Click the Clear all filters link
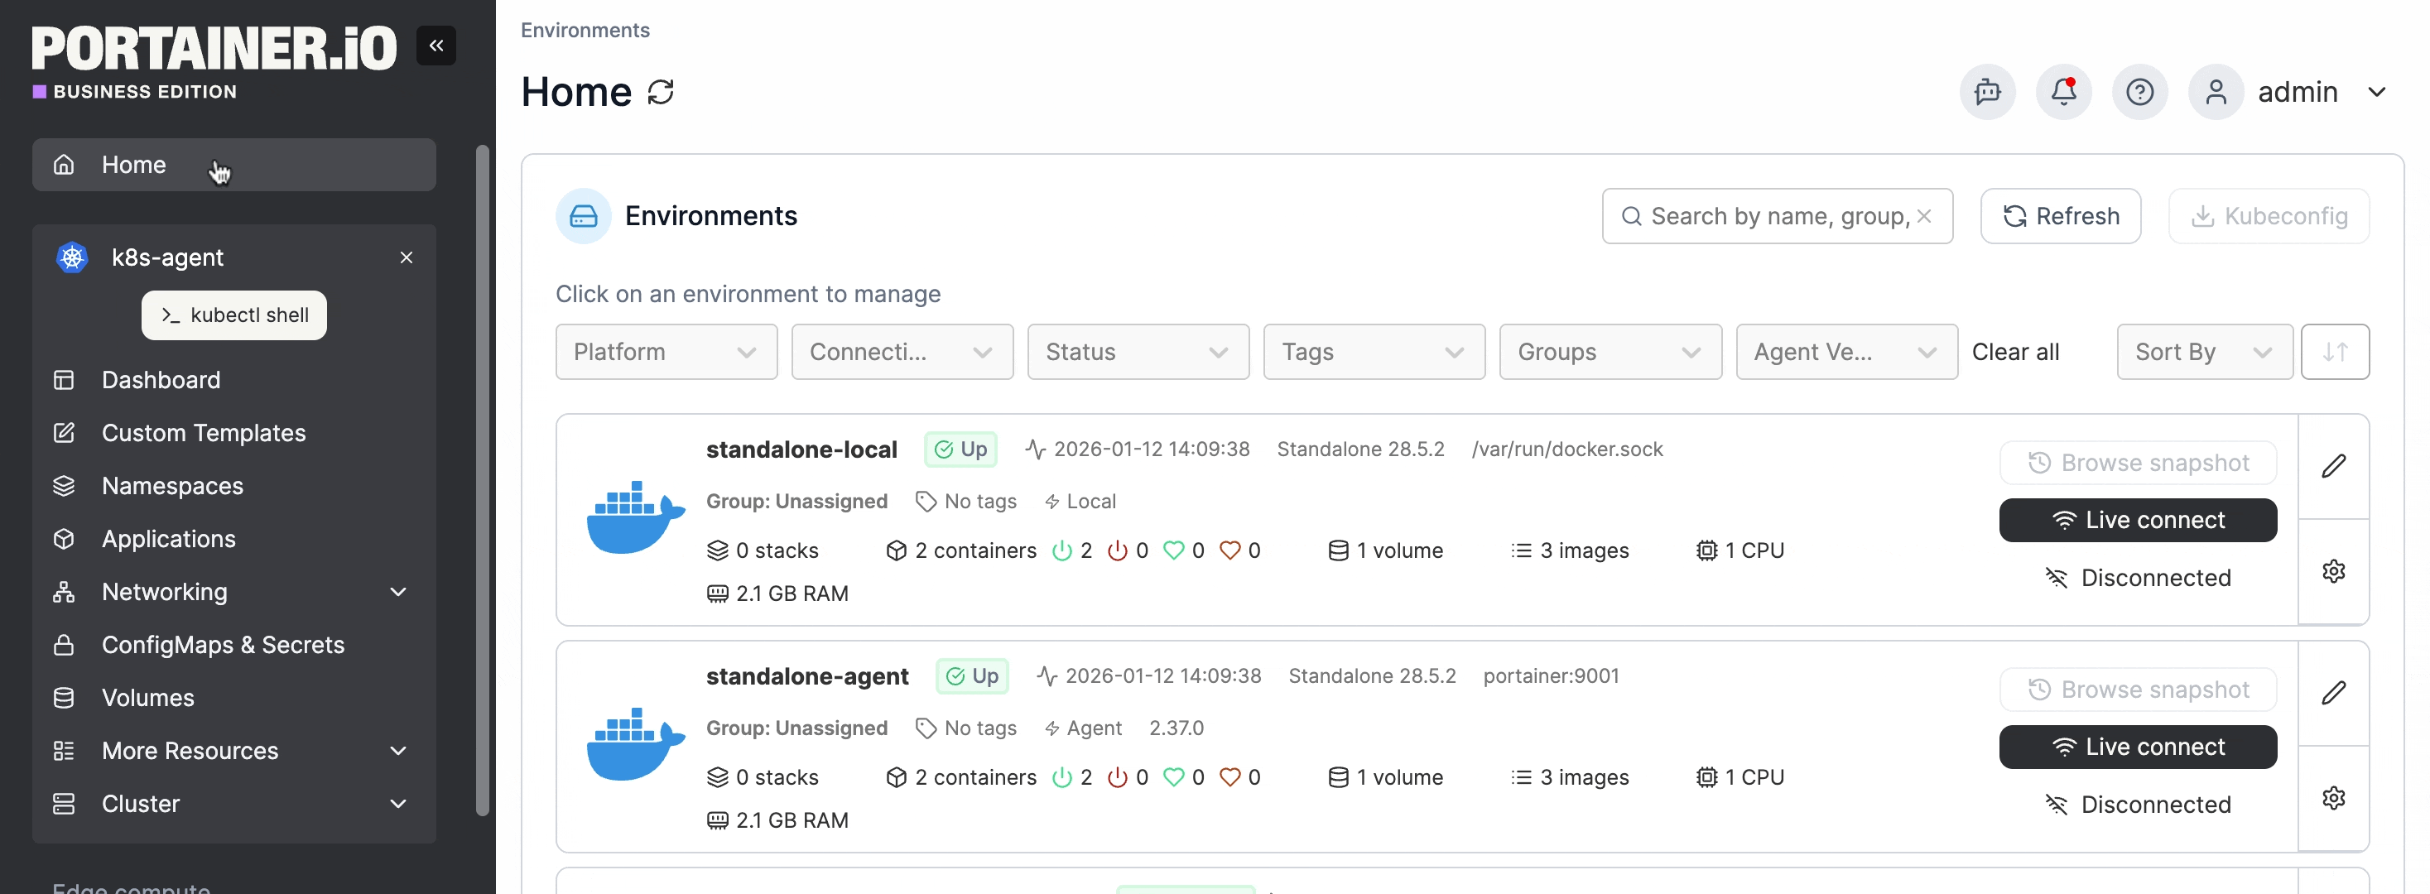The width and height of the screenshot is (2430, 894). click(2015, 352)
